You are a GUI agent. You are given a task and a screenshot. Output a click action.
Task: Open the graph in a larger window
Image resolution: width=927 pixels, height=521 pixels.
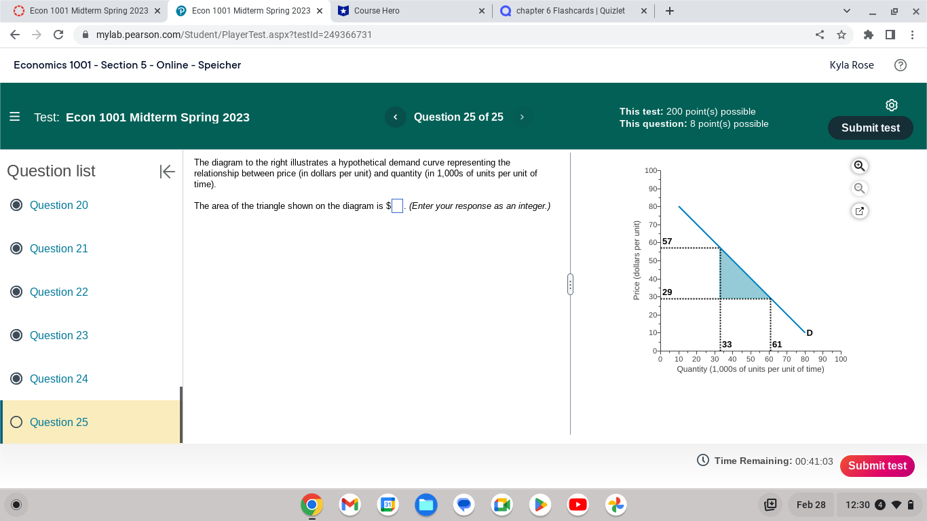click(859, 211)
